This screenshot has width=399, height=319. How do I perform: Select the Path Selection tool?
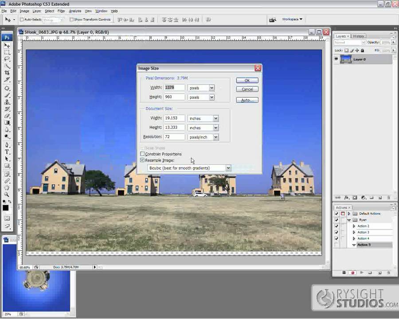pos(7,159)
